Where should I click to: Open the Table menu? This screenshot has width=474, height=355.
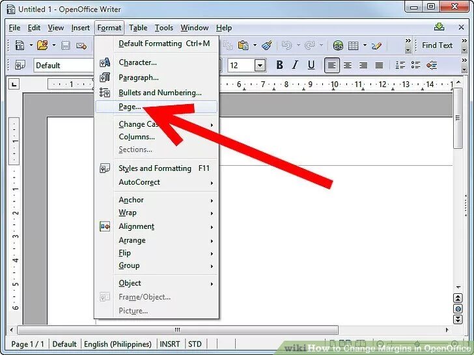[x=138, y=28]
